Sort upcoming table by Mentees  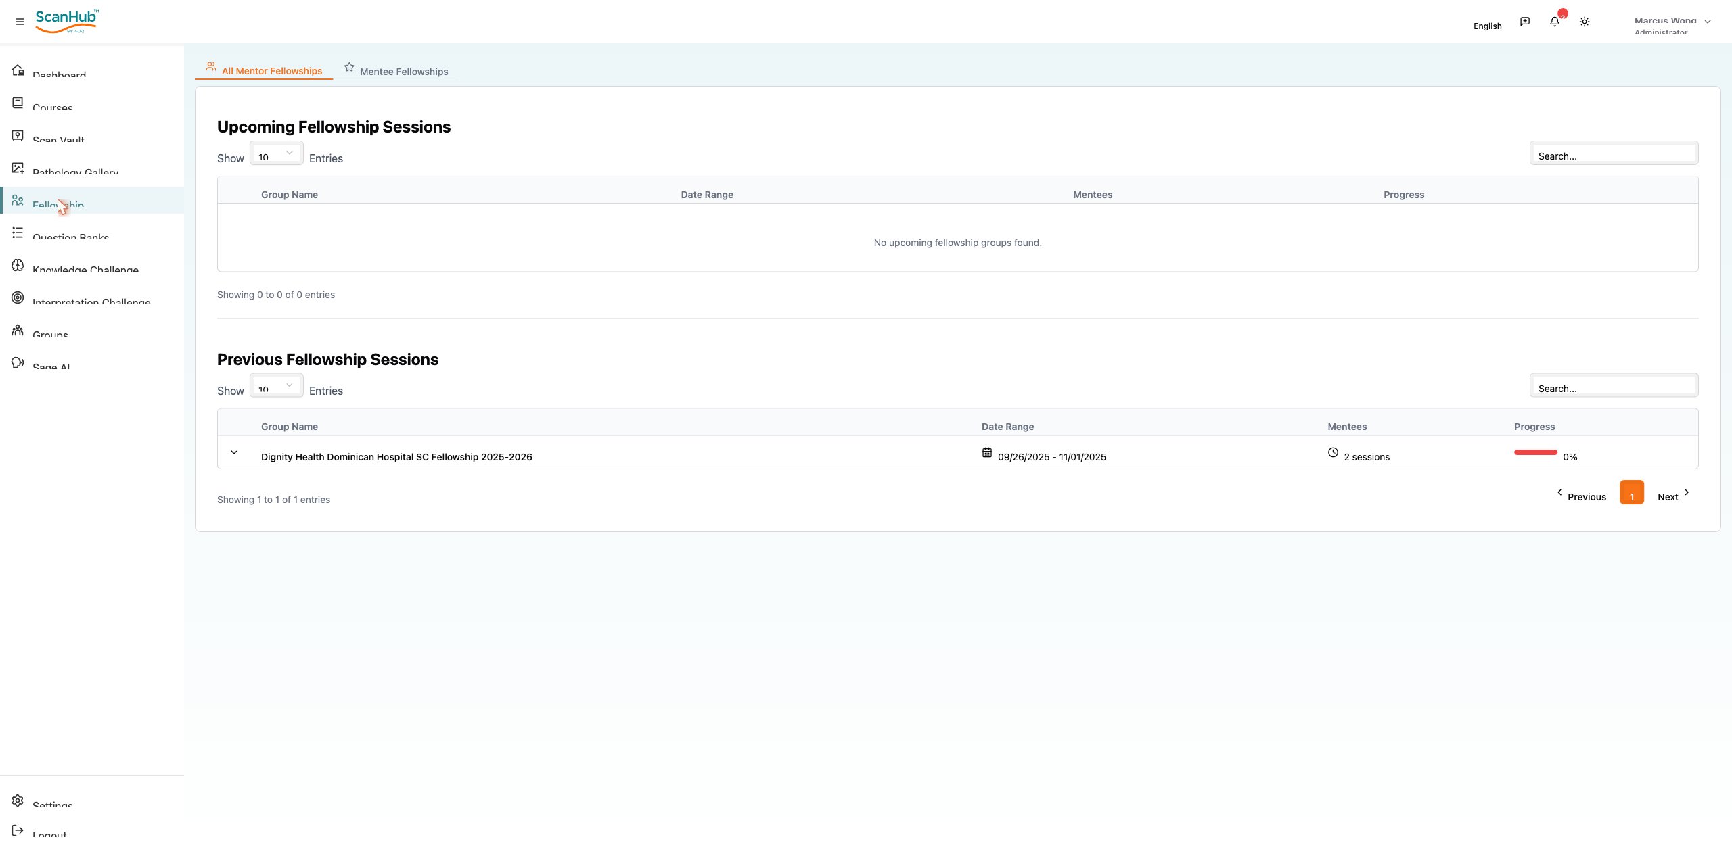click(x=1093, y=195)
